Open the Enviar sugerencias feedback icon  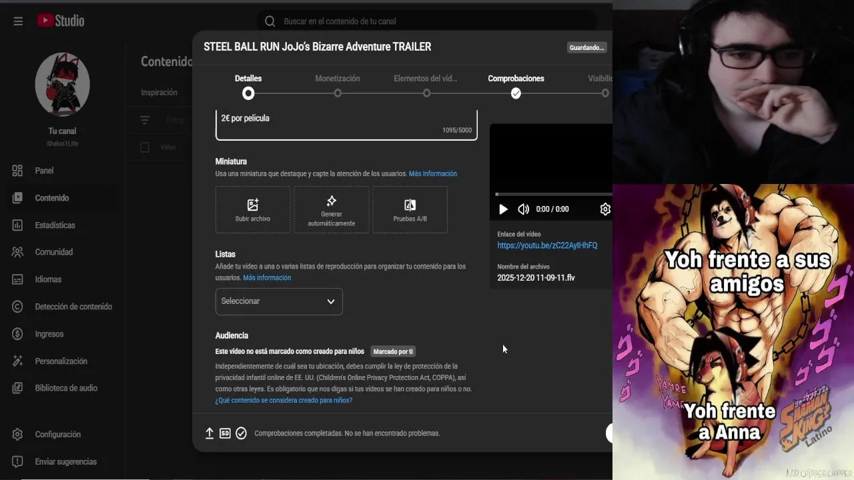(18, 462)
